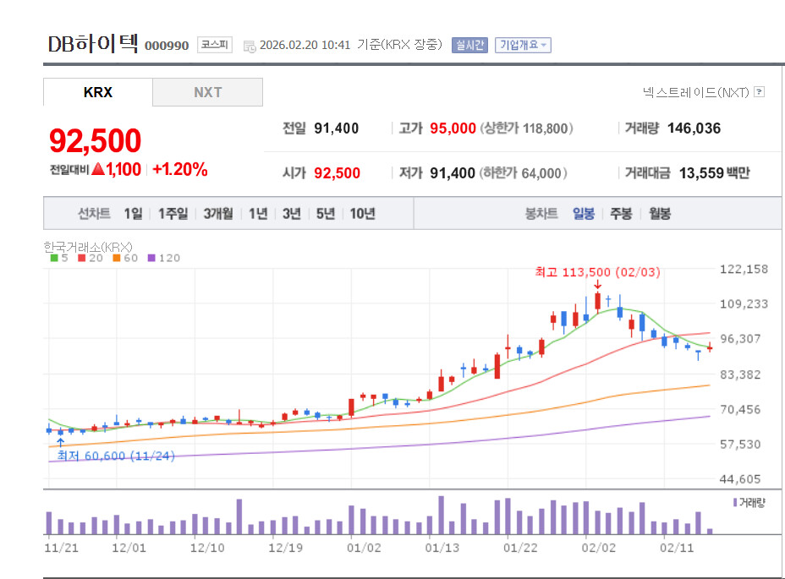This screenshot has width=785, height=579.
Task: Expand the 기업개요 dropdown
Action: tap(523, 45)
